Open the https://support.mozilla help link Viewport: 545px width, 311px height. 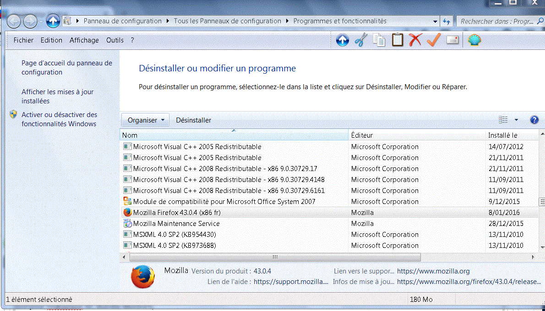(291, 282)
